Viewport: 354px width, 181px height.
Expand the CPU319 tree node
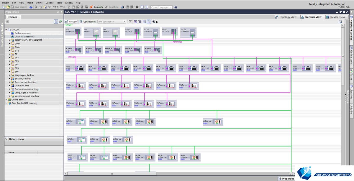click(9, 40)
